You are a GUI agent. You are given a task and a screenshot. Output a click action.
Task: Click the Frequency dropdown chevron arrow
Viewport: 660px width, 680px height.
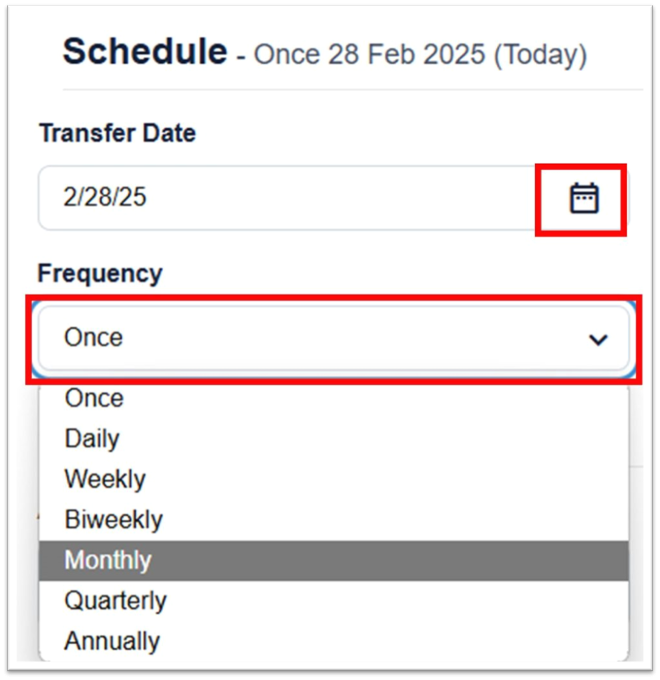598,339
